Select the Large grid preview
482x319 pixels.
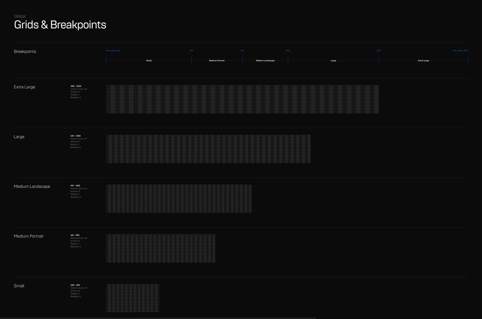(208, 149)
